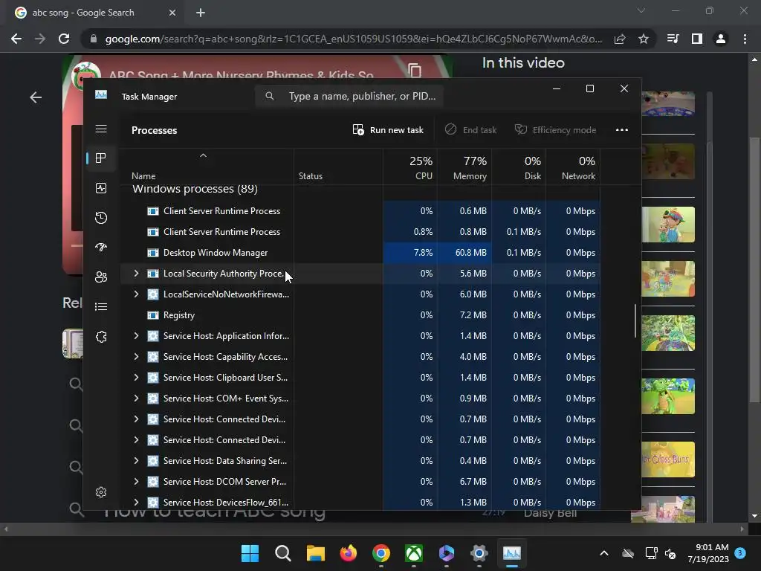The width and height of the screenshot is (761, 571).
Task: Open Firefox from taskbar
Action: (349, 553)
